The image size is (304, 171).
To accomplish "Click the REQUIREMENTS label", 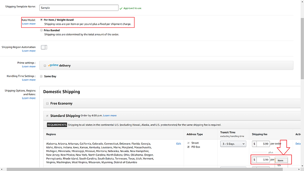I will pyautogui.click(x=57, y=125).
